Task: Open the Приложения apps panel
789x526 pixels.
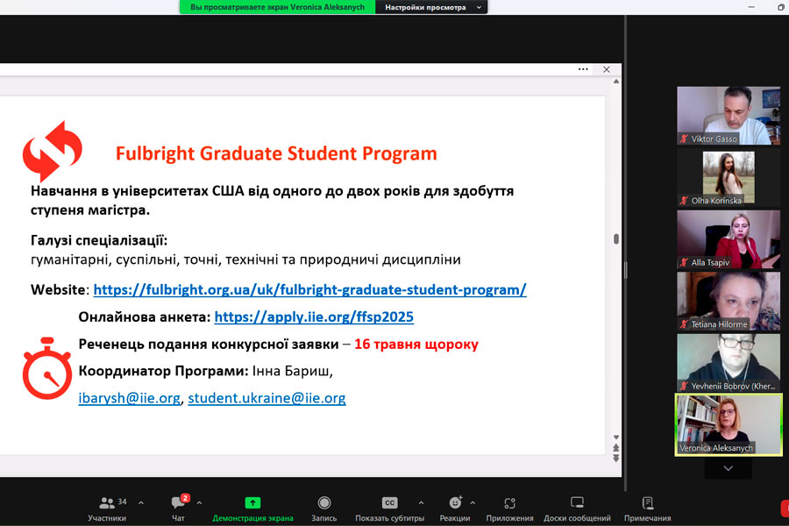Action: (x=509, y=508)
